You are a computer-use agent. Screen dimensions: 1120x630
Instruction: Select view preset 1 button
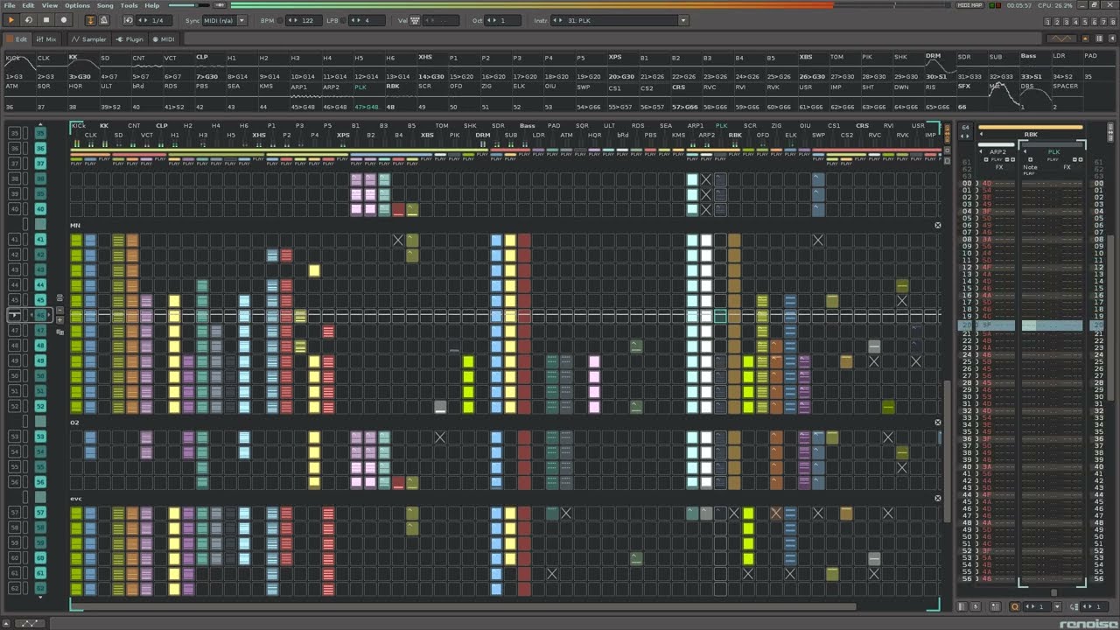(x=1048, y=21)
